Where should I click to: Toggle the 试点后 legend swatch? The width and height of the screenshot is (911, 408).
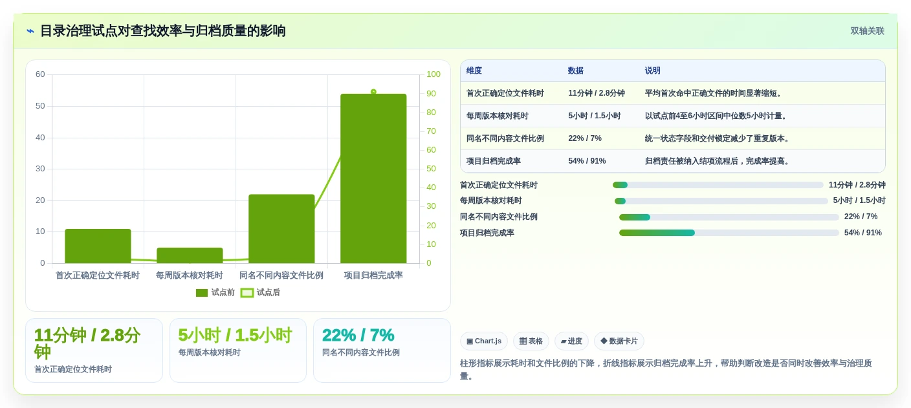tap(247, 293)
